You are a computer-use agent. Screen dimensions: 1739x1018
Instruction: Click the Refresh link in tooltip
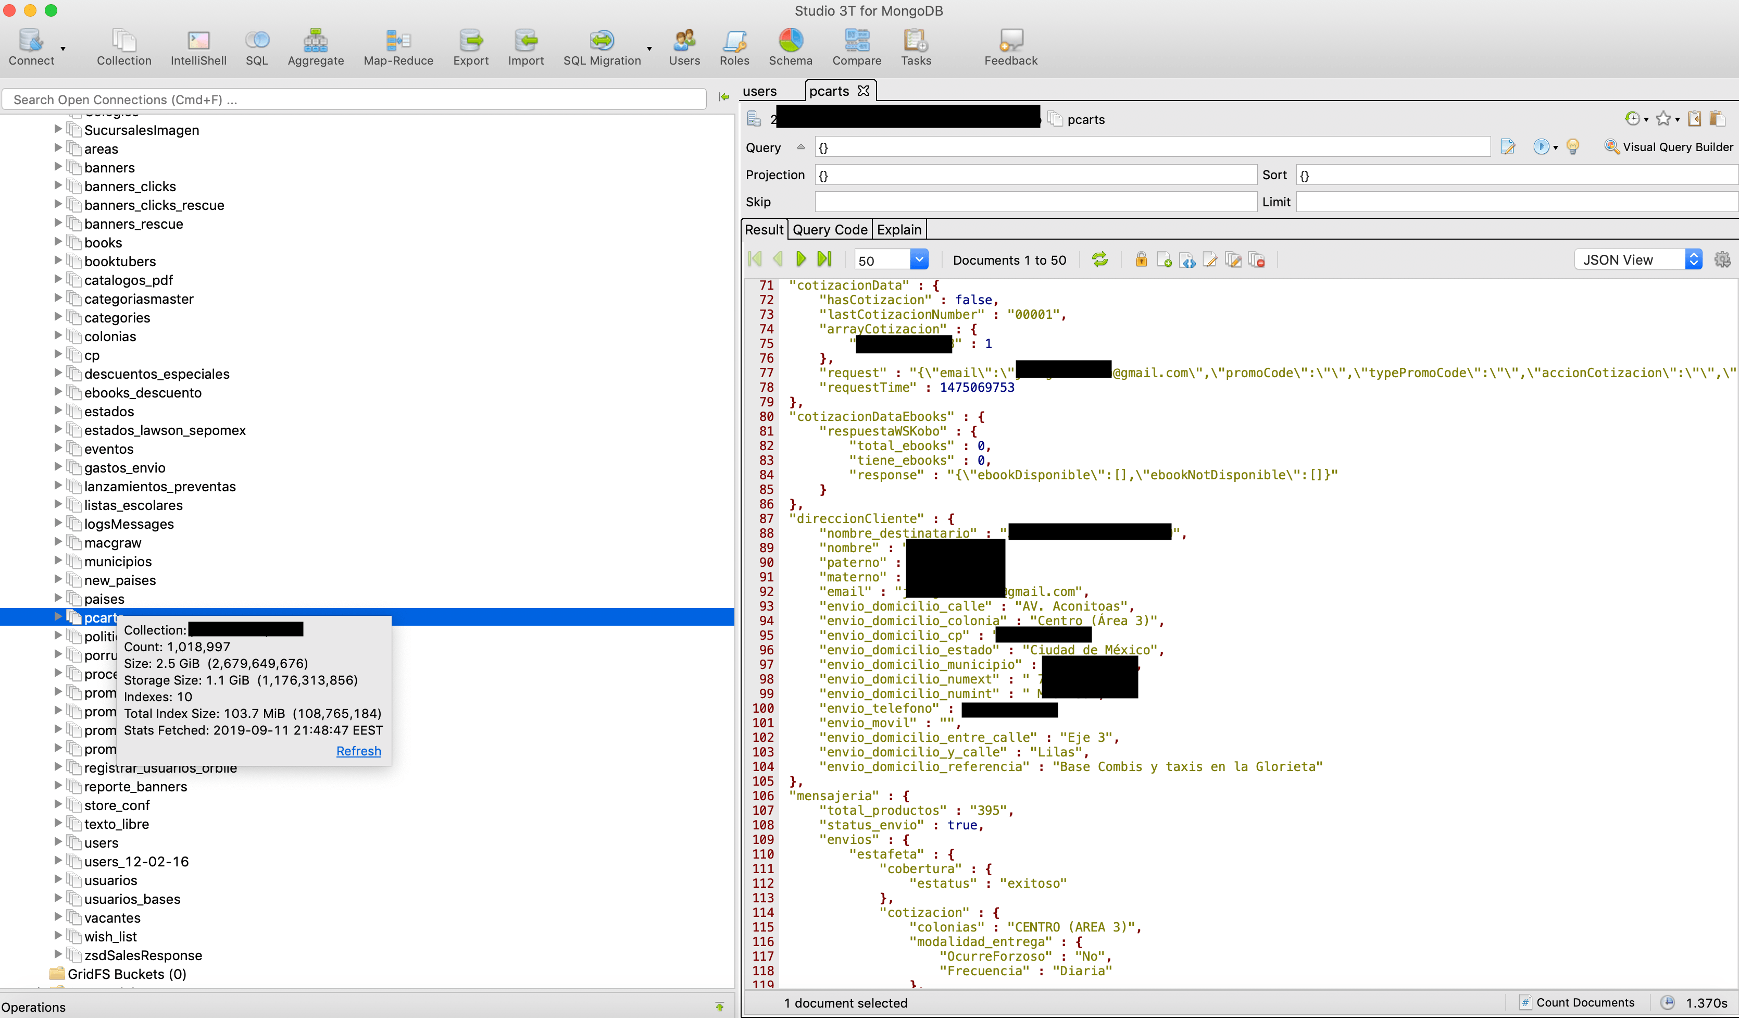[x=358, y=751]
